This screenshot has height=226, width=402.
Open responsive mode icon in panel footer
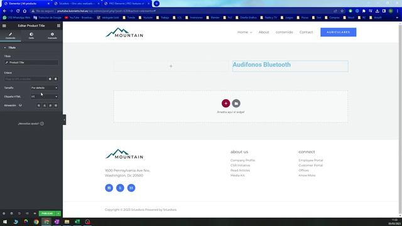(x=27, y=213)
